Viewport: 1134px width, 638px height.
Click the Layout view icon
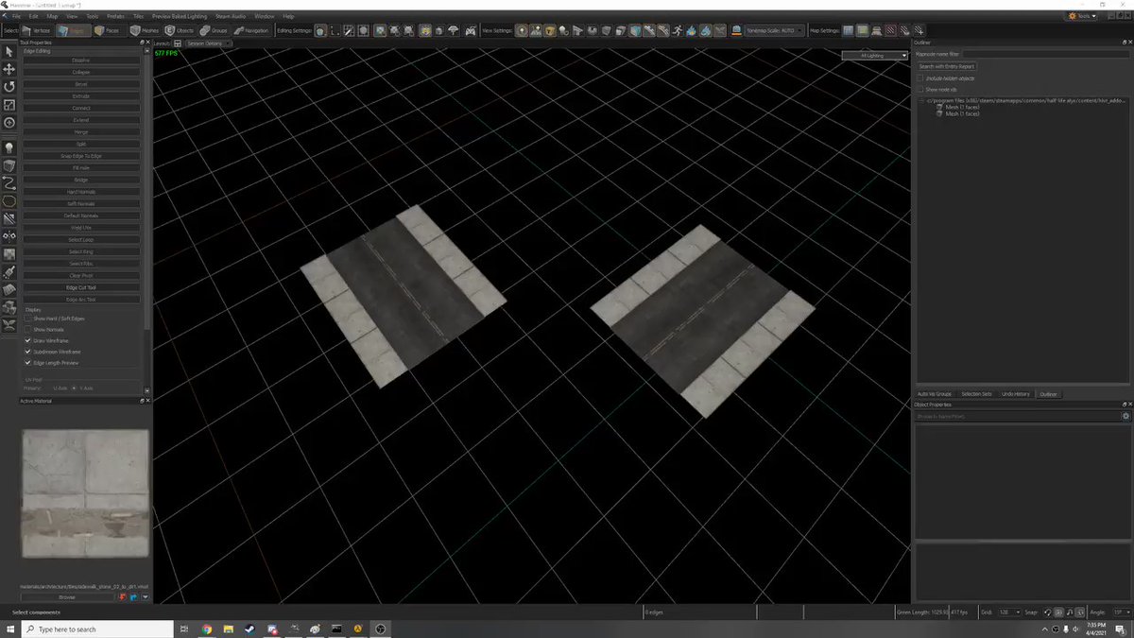(178, 43)
